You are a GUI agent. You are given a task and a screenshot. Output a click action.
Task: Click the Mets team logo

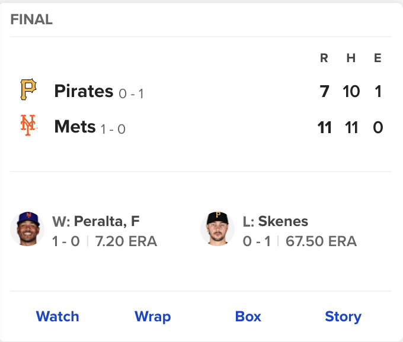pyautogui.click(x=28, y=126)
